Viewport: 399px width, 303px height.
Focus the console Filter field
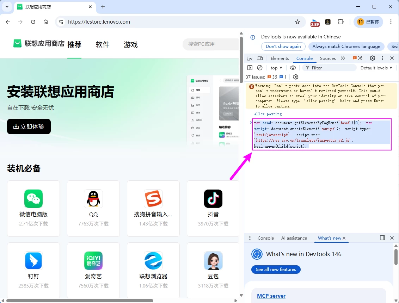329,68
